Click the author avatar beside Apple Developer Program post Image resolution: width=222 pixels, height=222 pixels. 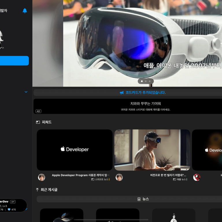42,177
